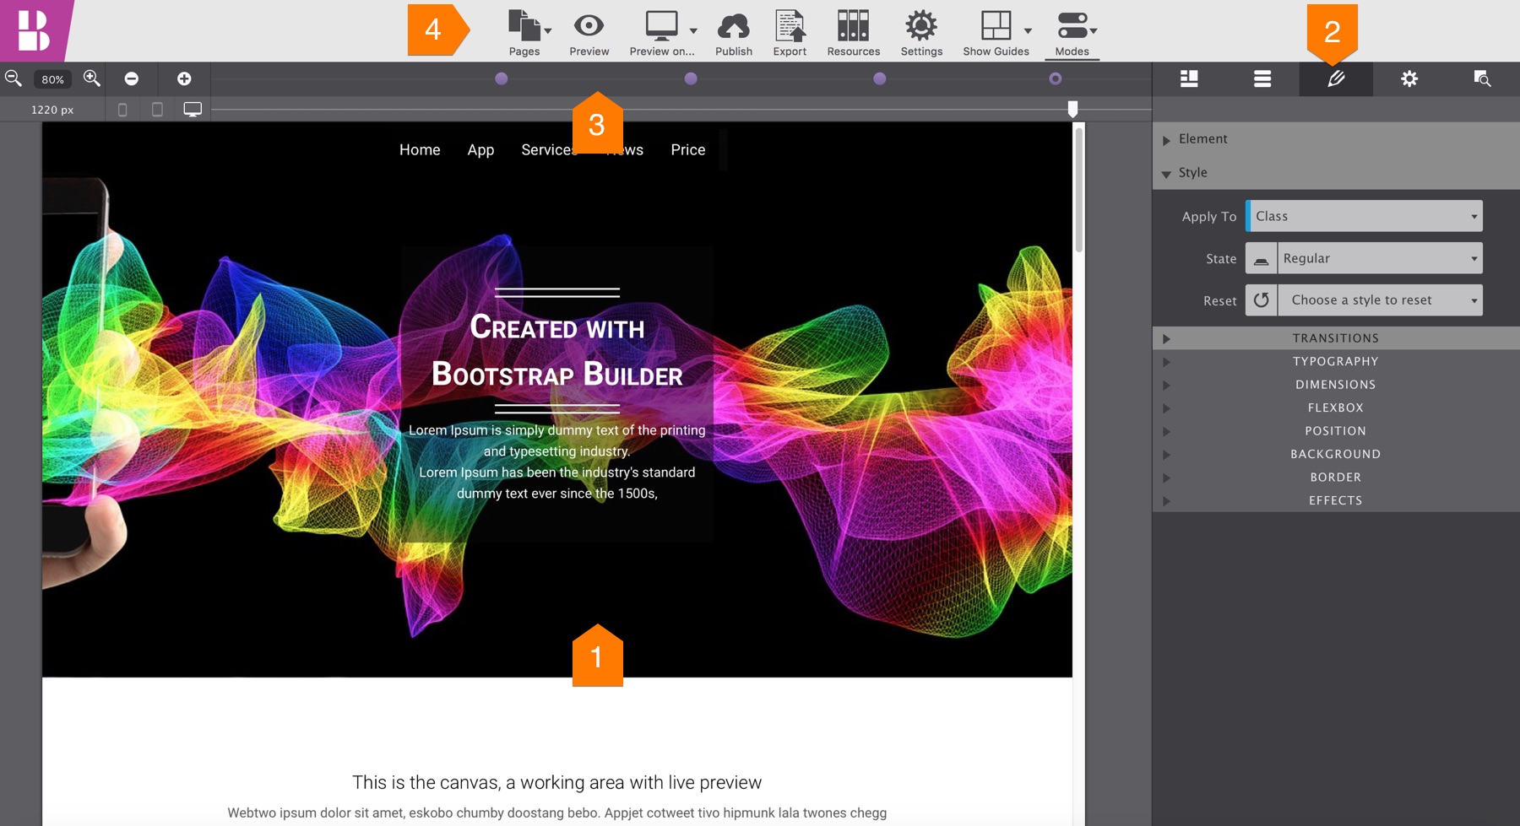Select the third breakpoint dot
Image resolution: width=1520 pixels, height=826 pixels.
[880, 78]
